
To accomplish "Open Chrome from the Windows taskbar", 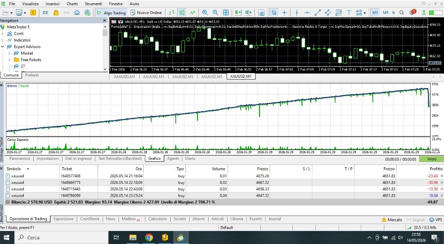I will point(149,238).
